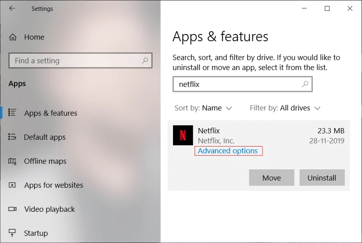This screenshot has height=243, width=362.
Task: Open the Default apps page
Action: [45, 137]
